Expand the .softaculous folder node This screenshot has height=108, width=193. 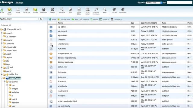pos(2,50)
